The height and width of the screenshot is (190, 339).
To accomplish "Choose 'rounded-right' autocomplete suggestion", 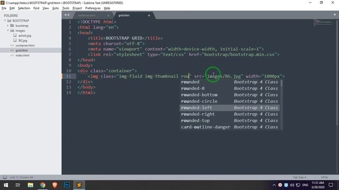I will pyautogui.click(x=229, y=114).
